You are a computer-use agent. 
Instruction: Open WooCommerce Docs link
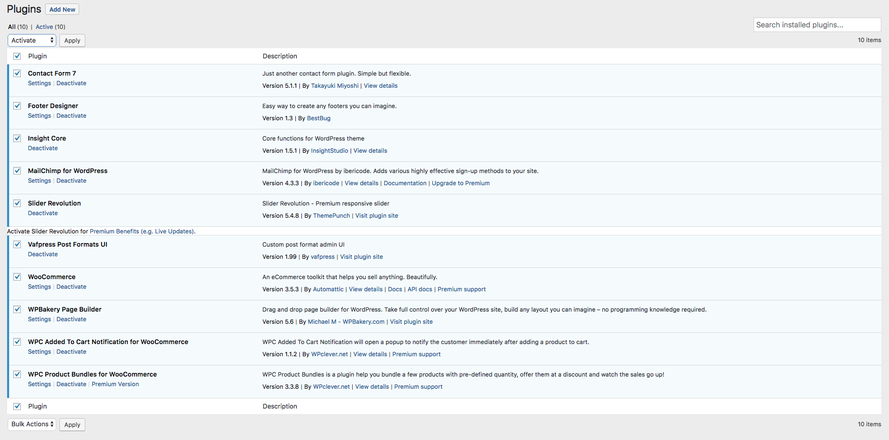(395, 289)
